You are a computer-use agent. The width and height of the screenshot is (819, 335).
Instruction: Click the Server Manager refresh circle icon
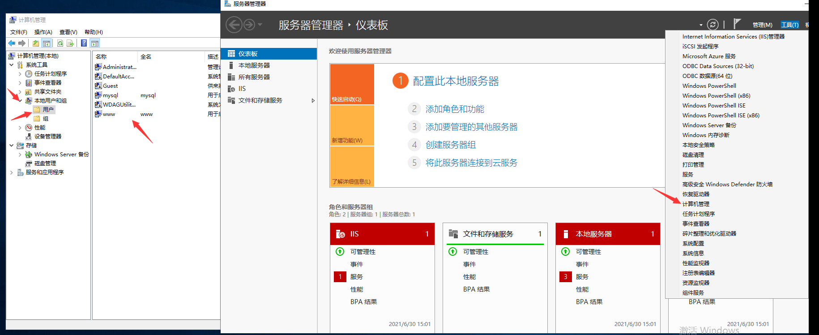[713, 25]
